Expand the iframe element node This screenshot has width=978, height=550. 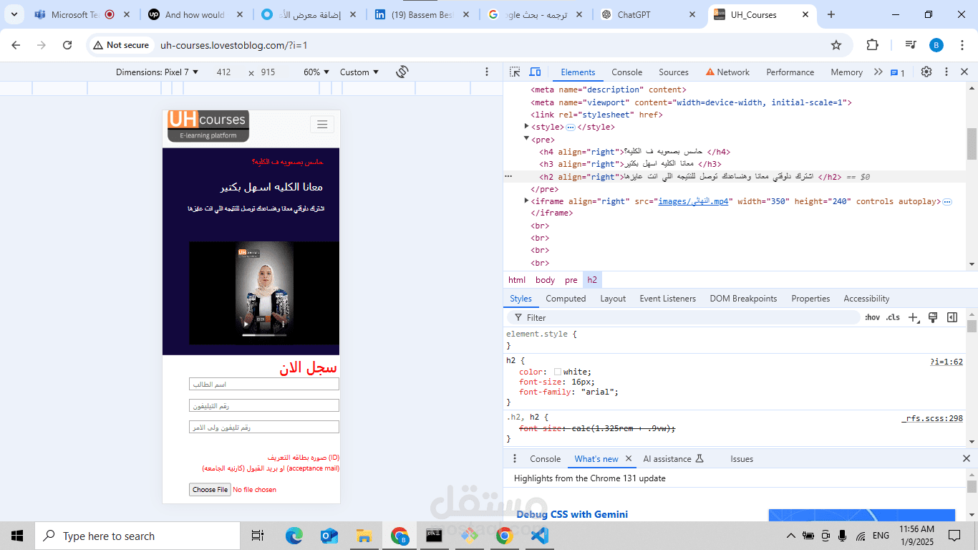(x=527, y=201)
